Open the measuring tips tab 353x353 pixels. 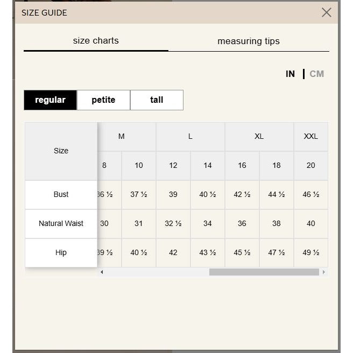[249, 41]
